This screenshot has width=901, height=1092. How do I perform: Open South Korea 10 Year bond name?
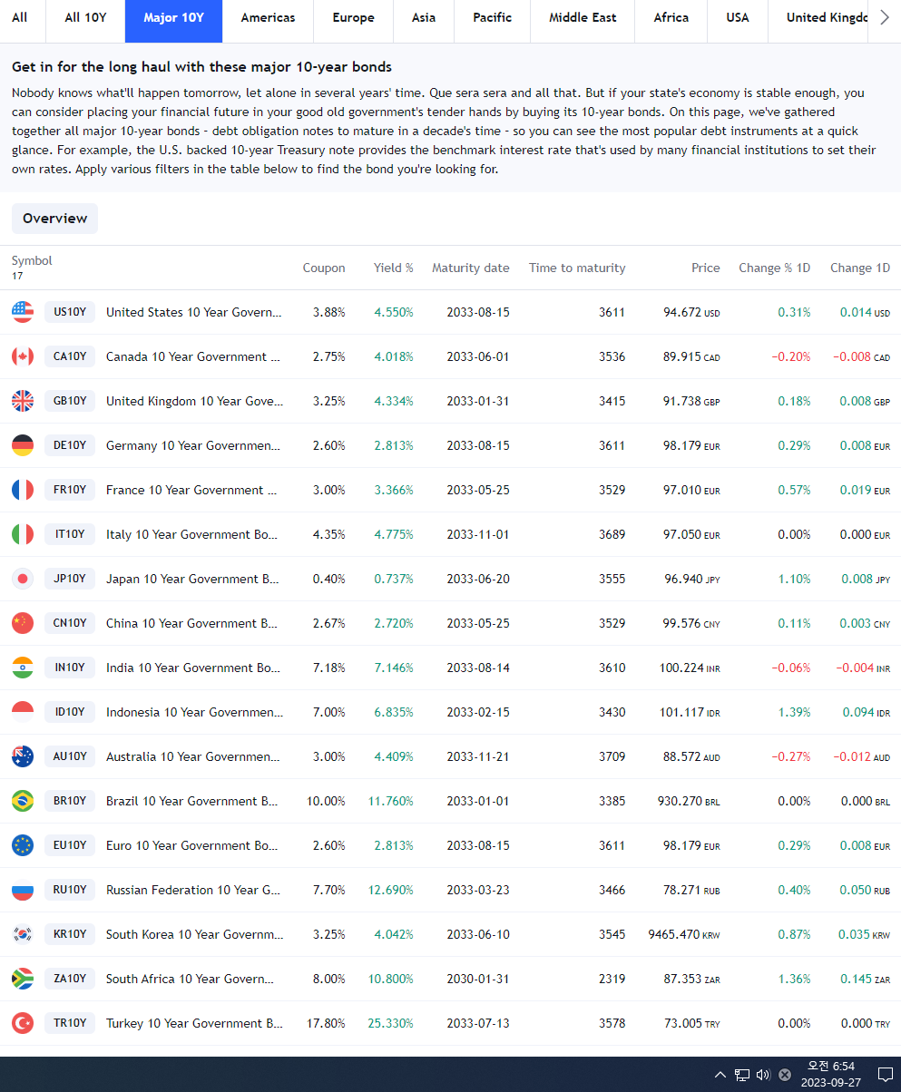coord(194,934)
